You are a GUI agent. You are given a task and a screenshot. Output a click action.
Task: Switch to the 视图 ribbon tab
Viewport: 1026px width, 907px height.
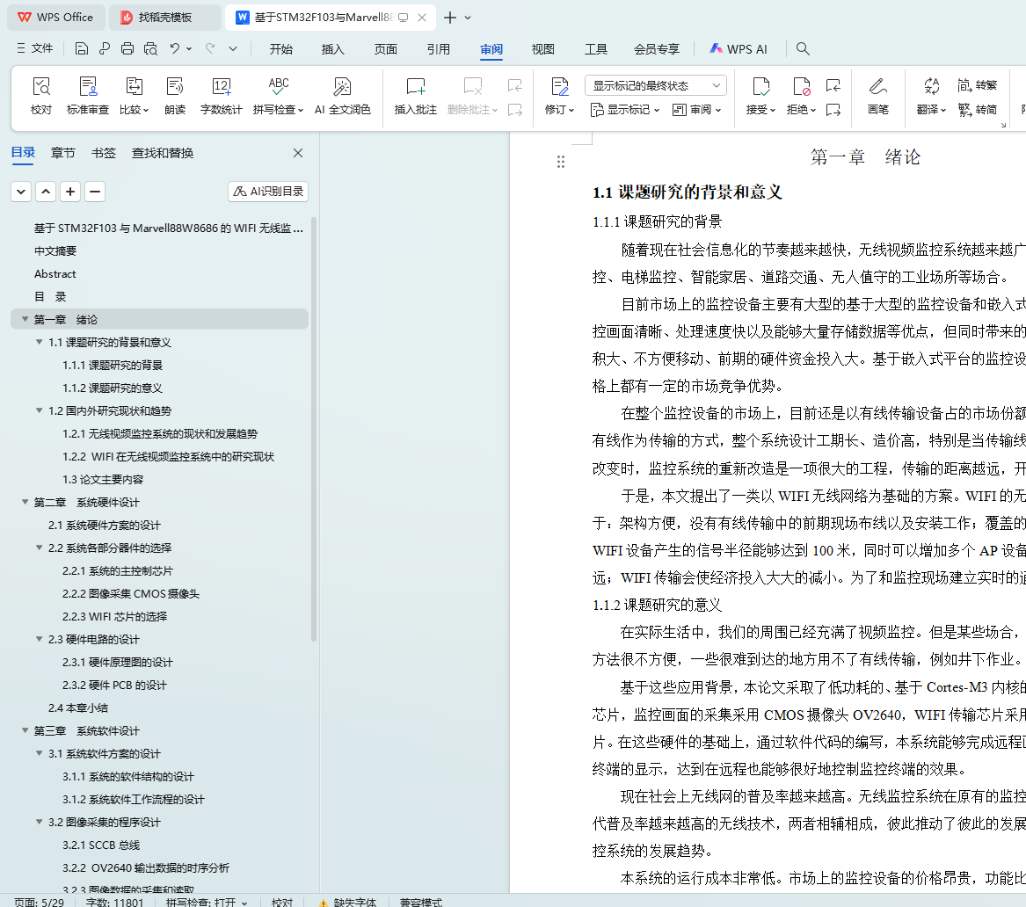coord(543,49)
